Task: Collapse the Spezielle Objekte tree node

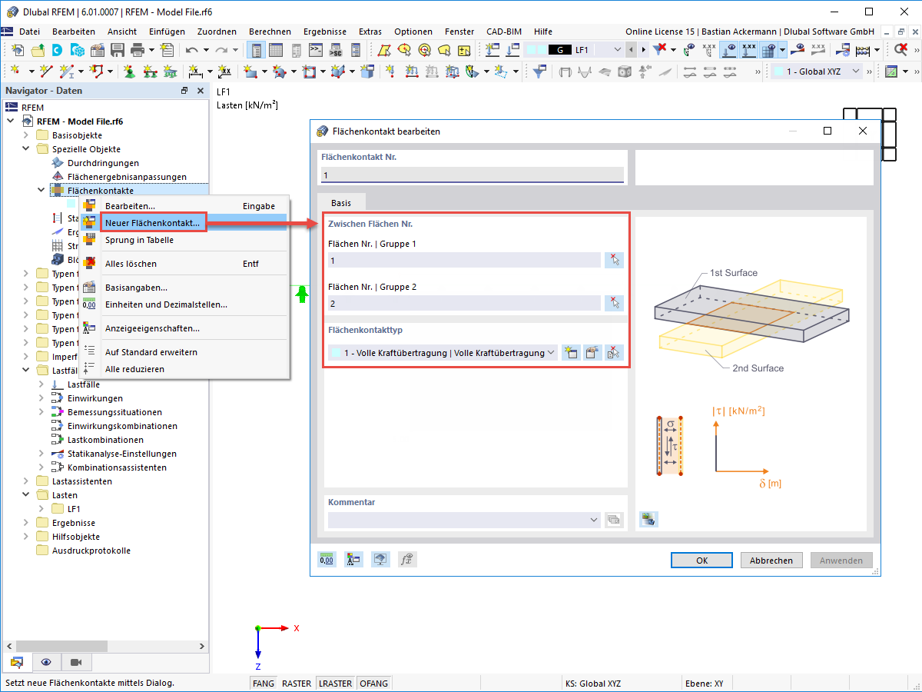Action: (x=26, y=149)
